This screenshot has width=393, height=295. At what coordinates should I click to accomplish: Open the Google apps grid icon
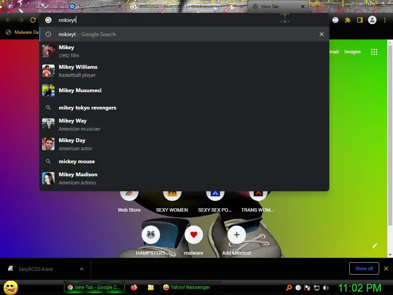[x=374, y=52]
